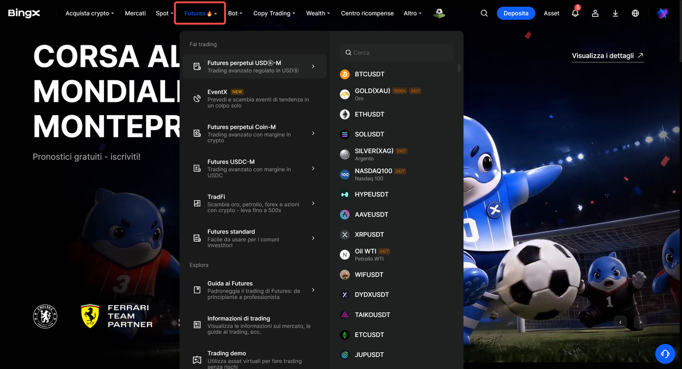Click the JUPUSDT coin icon
The image size is (682, 369).
pyautogui.click(x=345, y=355)
